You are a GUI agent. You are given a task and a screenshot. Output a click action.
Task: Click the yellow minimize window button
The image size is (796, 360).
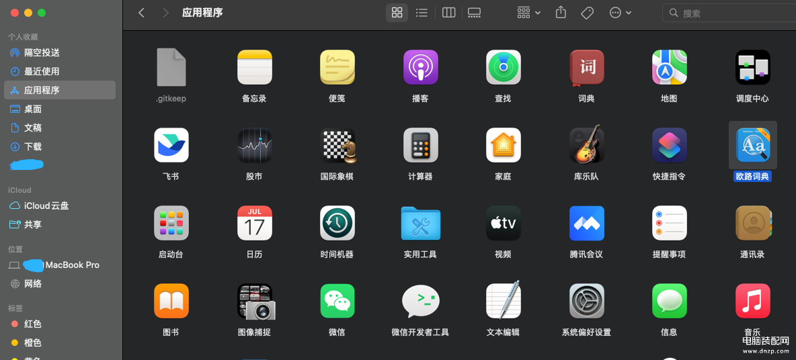[x=28, y=13]
